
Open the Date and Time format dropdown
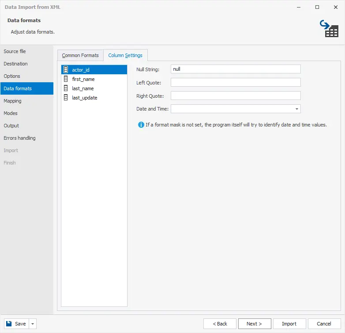(296, 109)
